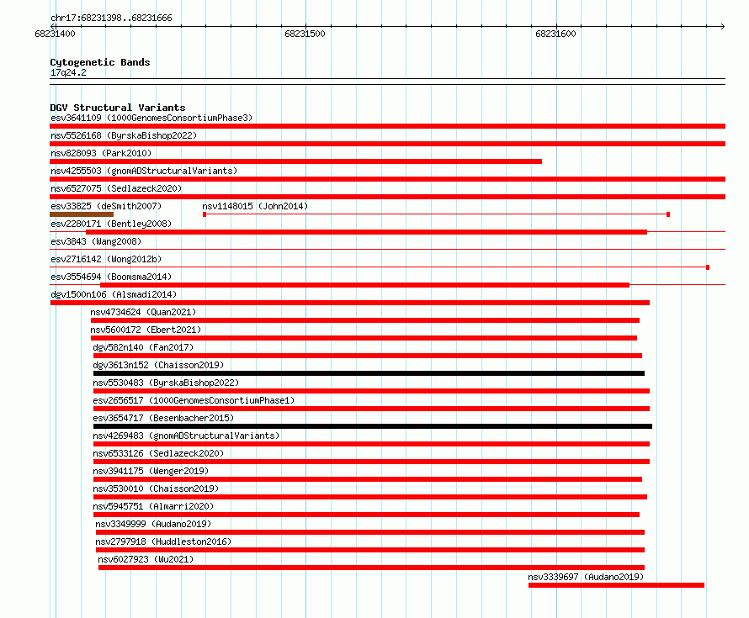749x618 pixels.
Task: Click esv3654717 (Besenbacher2015) label
Action: pyautogui.click(x=163, y=418)
